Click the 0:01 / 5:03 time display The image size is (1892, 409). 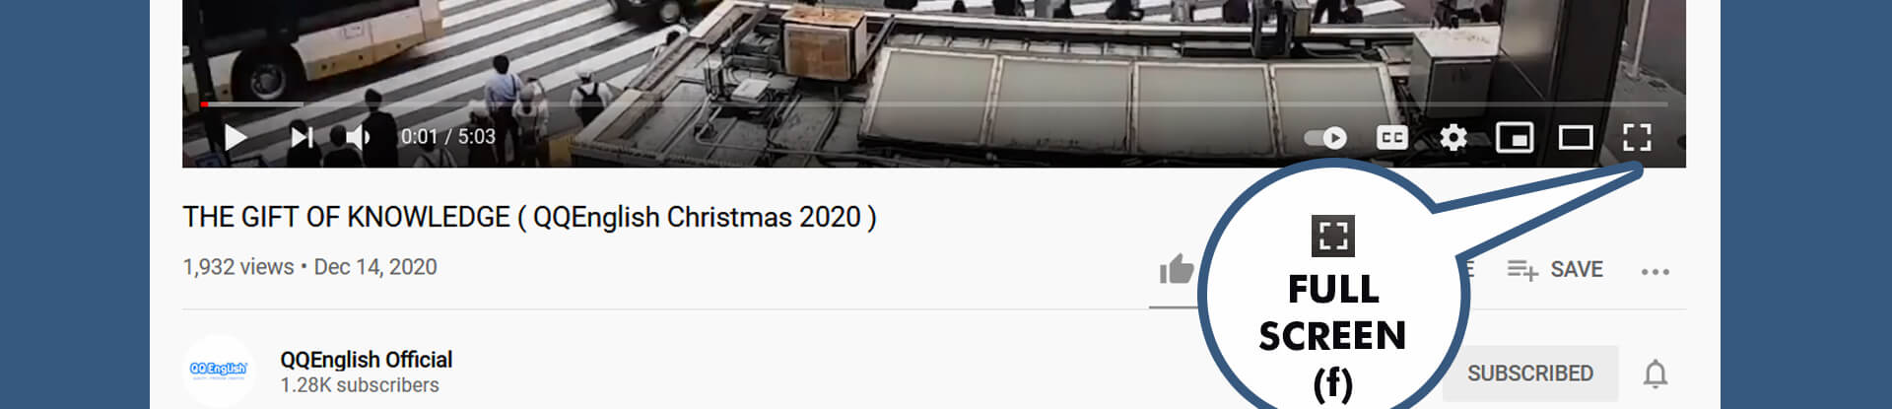pyautogui.click(x=447, y=137)
